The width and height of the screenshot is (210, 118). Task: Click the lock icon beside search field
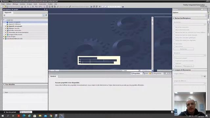[x=123, y=7]
